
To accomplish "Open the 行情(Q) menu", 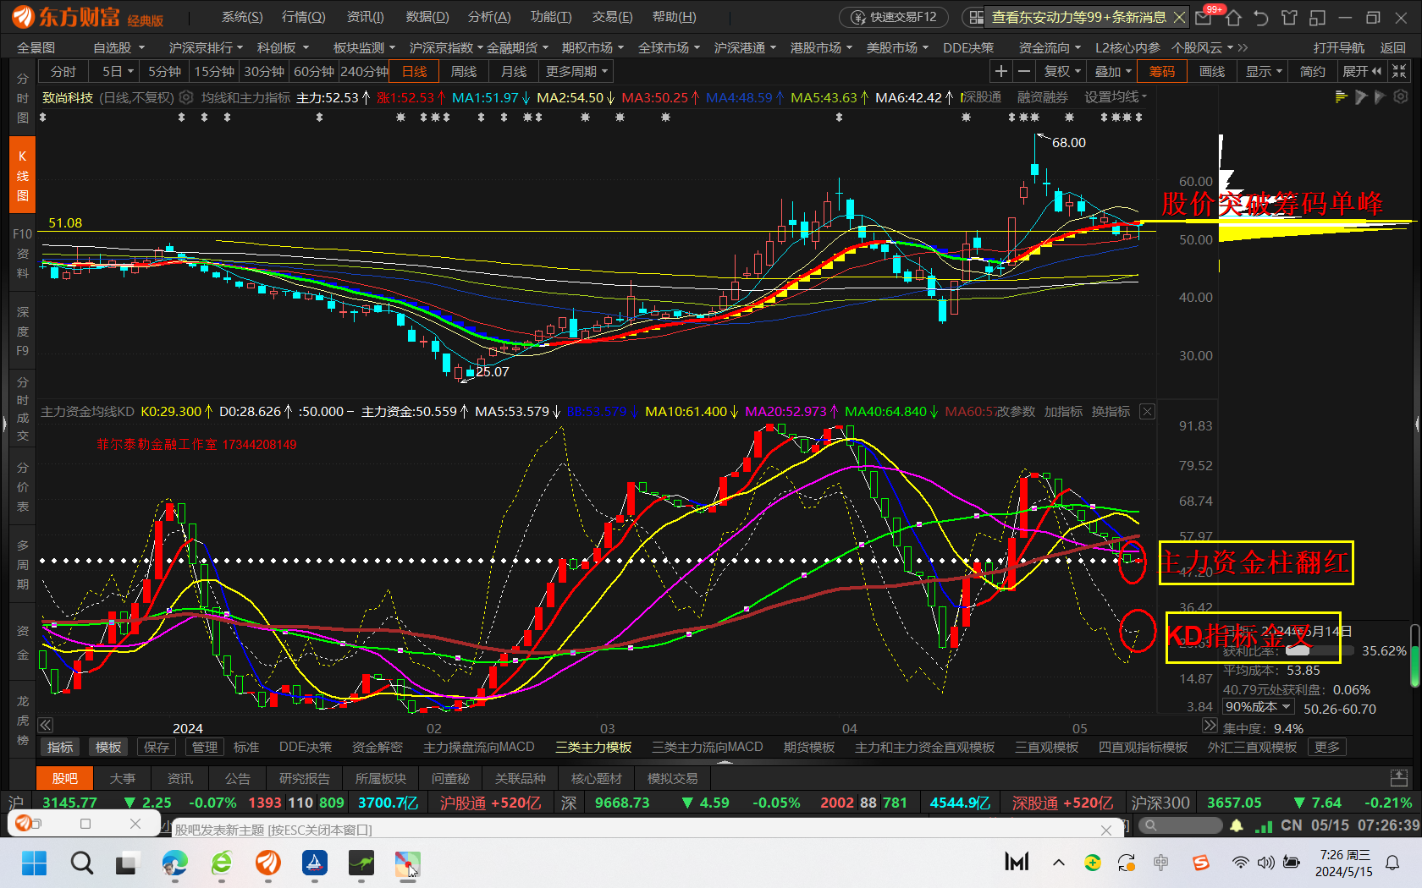I will (303, 17).
